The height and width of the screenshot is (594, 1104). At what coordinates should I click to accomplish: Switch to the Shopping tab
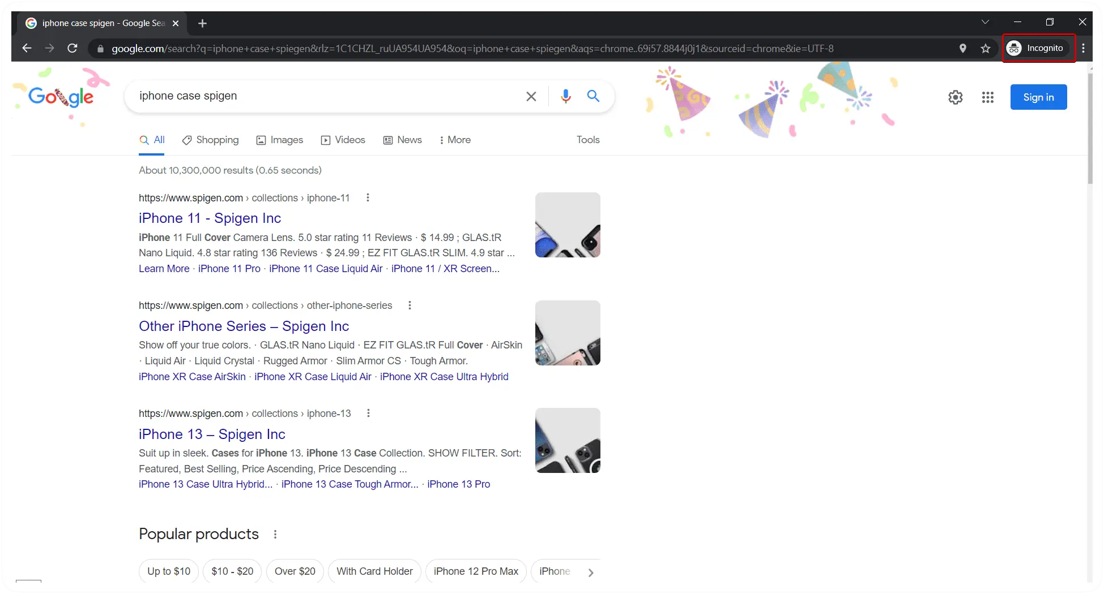point(210,140)
